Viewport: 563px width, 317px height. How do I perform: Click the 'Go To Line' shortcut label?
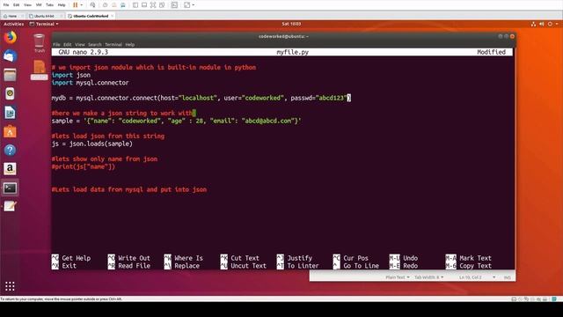pos(361,266)
